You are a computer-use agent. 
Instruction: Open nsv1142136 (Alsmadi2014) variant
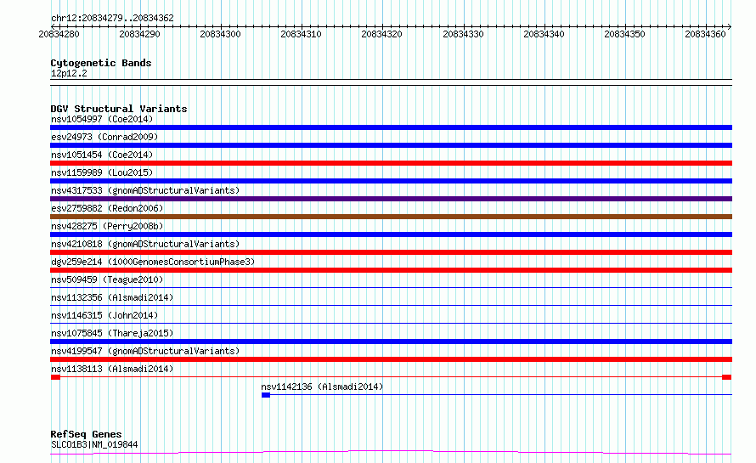(322, 387)
